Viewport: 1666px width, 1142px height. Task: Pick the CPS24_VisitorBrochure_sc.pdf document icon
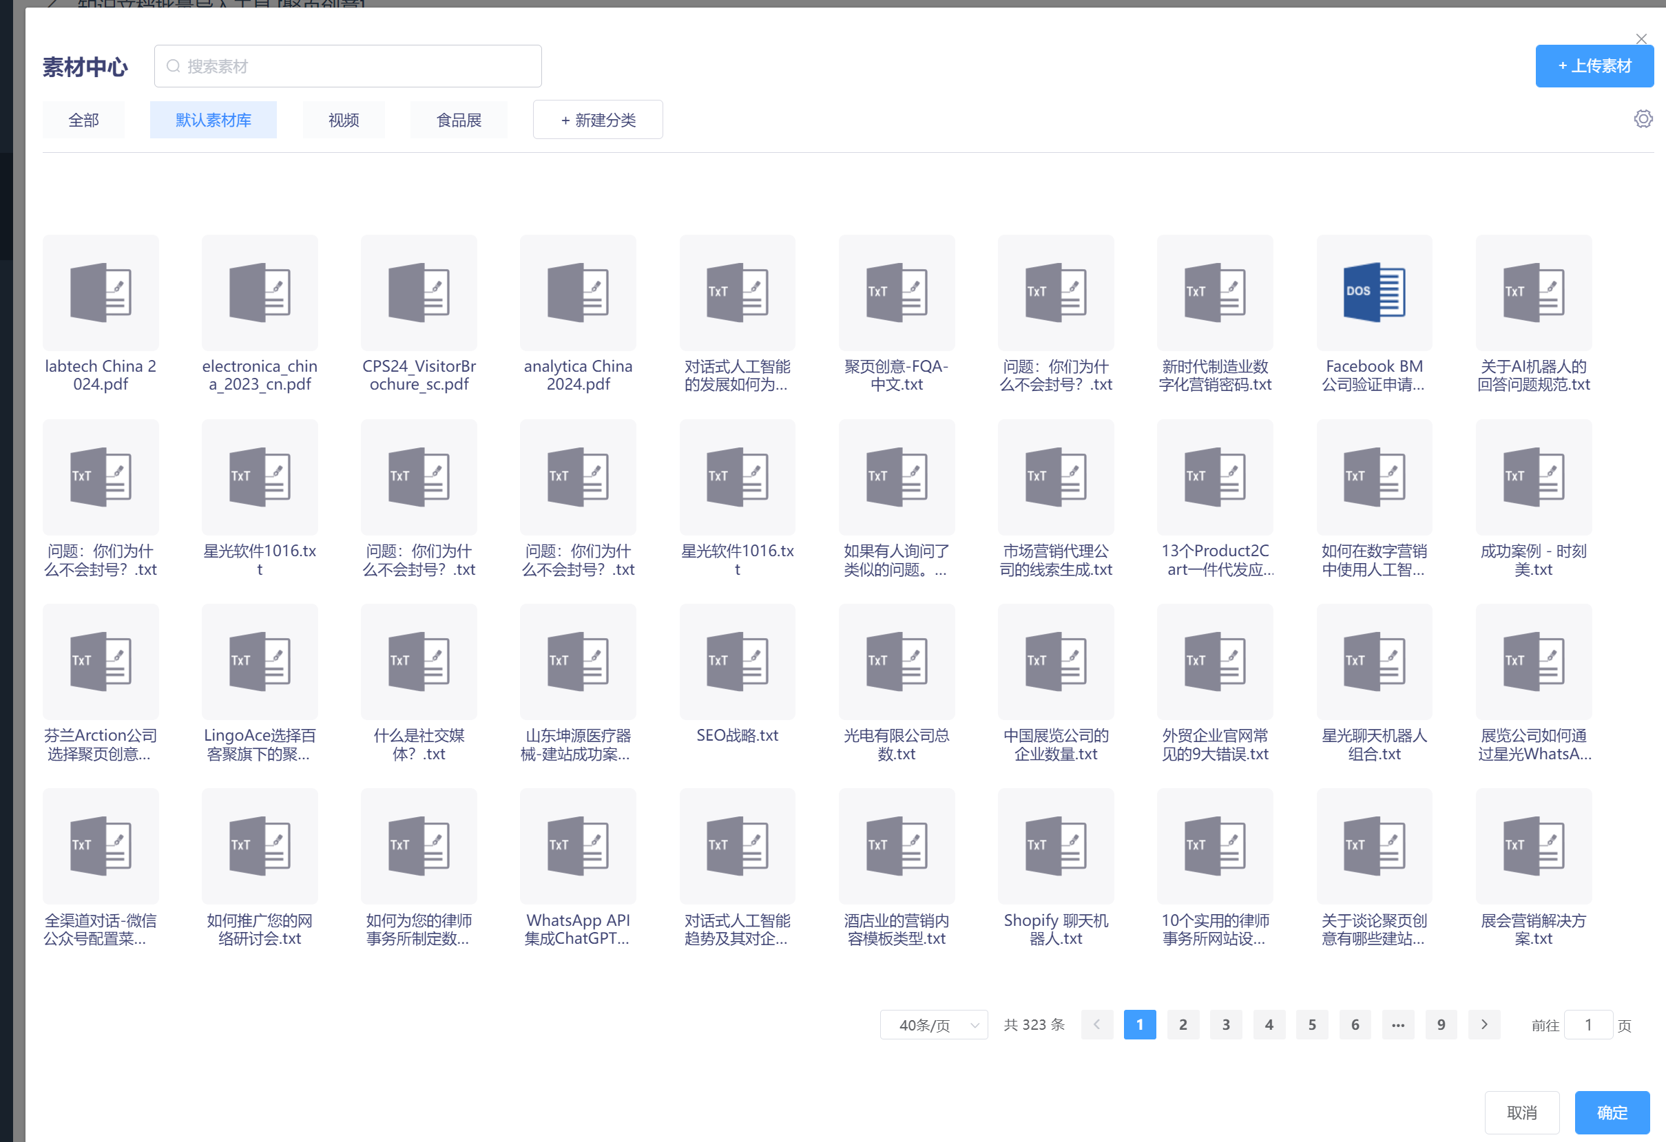click(419, 293)
